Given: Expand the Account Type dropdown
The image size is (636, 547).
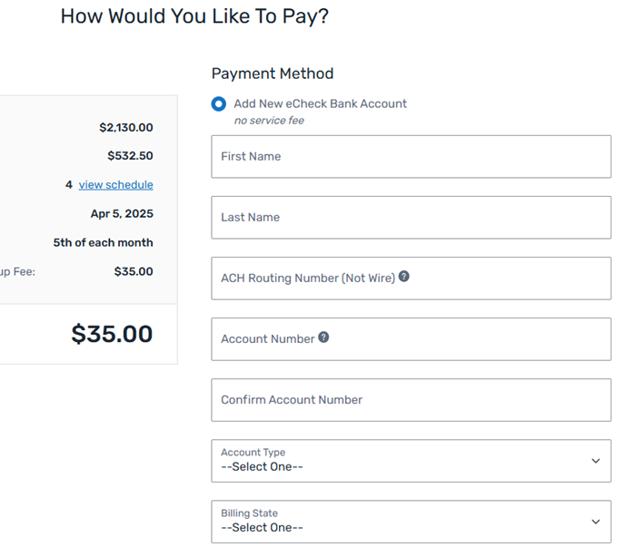Looking at the screenshot, I should [x=411, y=461].
